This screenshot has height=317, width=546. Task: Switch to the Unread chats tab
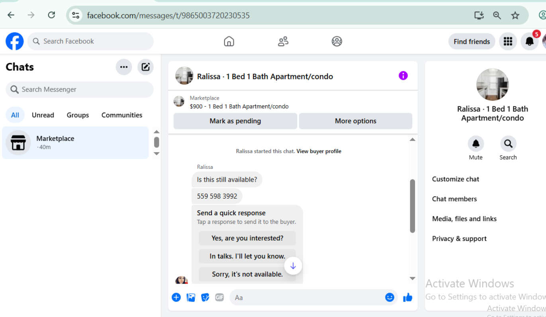(43, 115)
